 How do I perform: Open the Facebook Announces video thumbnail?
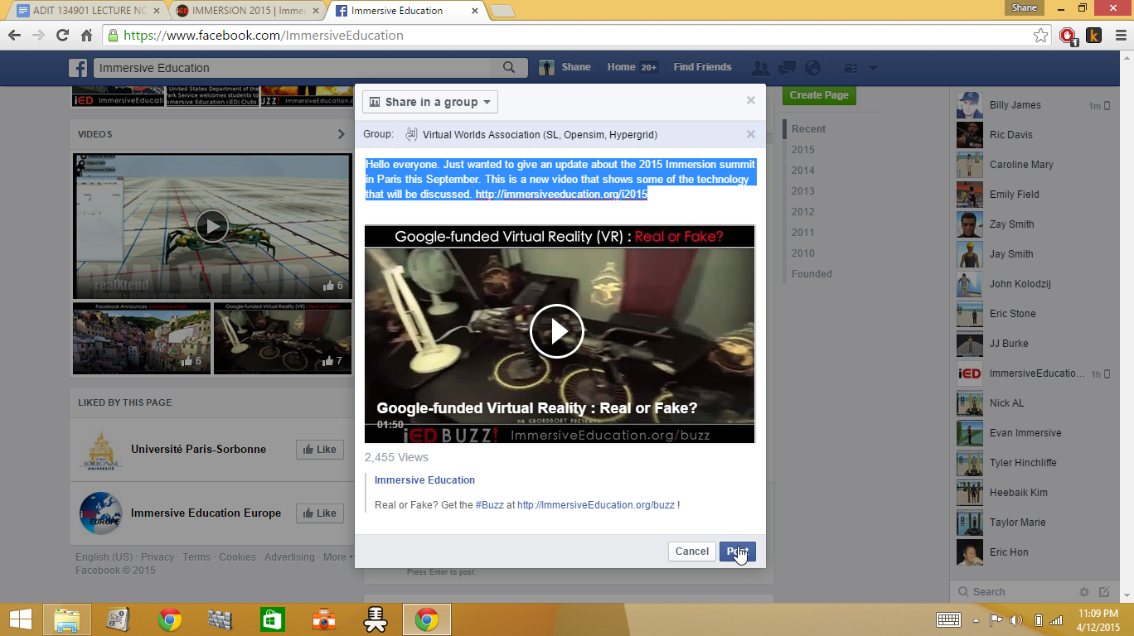point(141,338)
